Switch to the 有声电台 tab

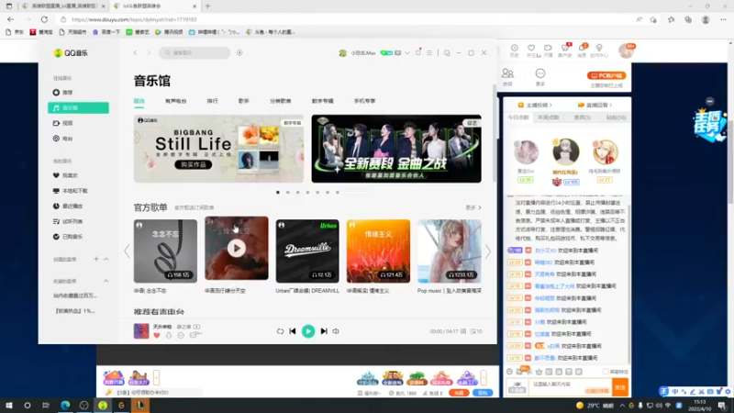click(175, 101)
